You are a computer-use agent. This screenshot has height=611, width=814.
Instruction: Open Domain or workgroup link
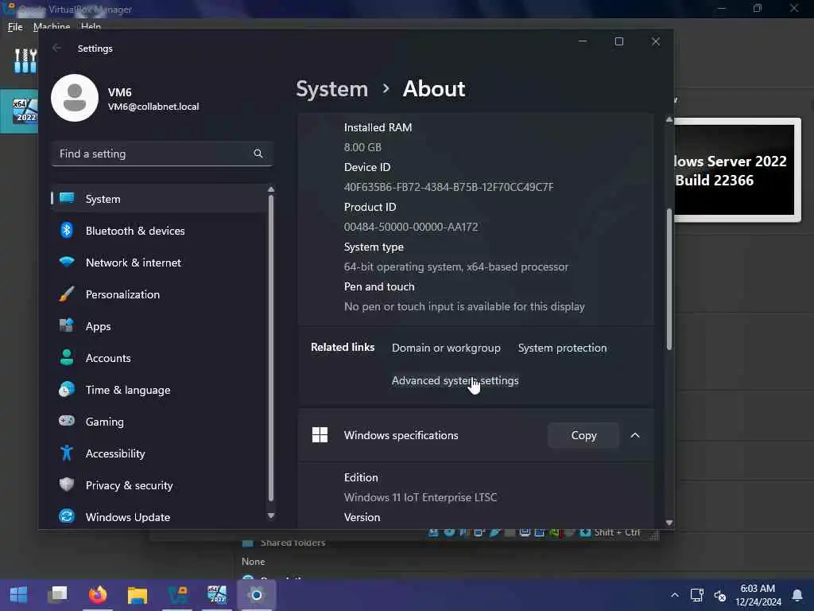tap(446, 348)
